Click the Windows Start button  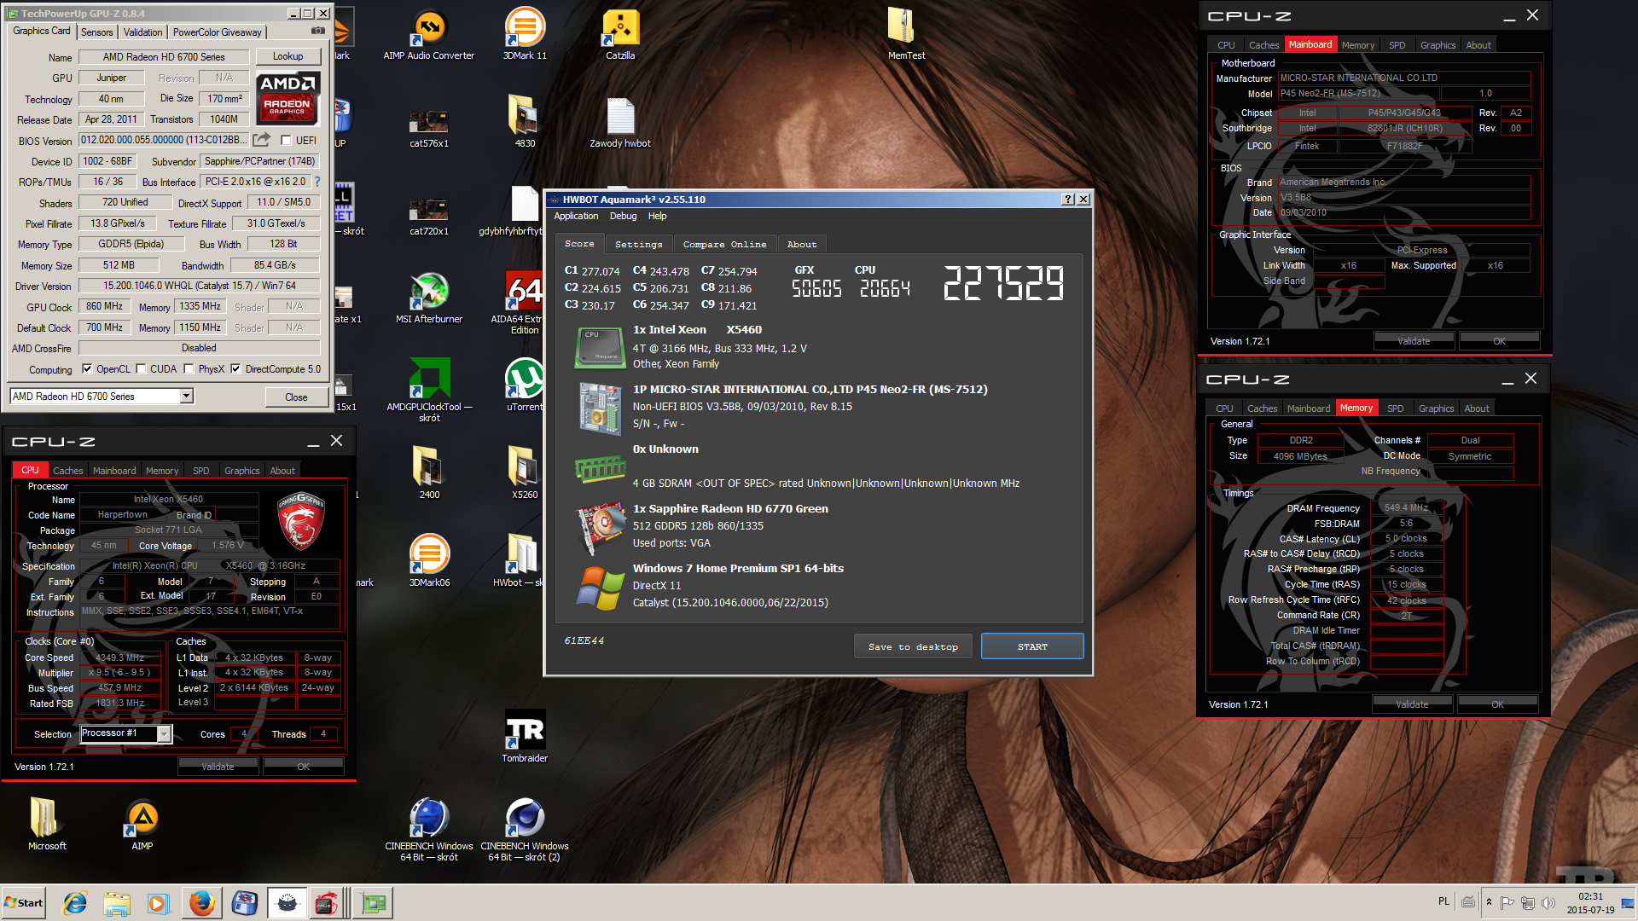point(24,903)
